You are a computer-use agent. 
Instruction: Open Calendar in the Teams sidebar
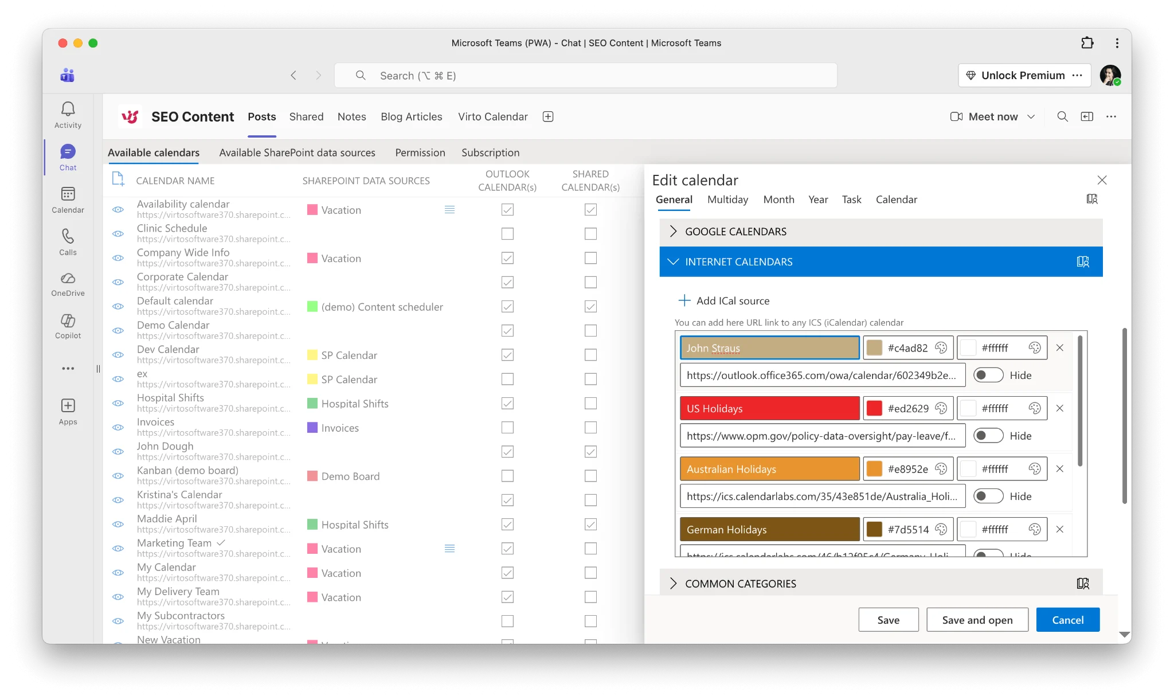click(x=68, y=200)
